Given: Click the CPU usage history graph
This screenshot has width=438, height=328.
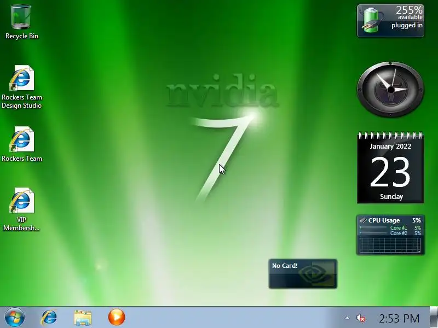Looking at the screenshot, I should point(390,245).
